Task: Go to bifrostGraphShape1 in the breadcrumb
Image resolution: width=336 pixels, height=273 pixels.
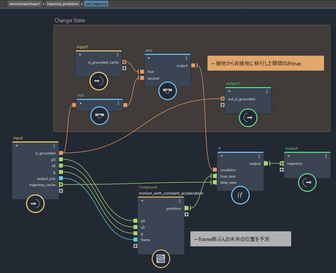Action: click(x=25, y=4)
